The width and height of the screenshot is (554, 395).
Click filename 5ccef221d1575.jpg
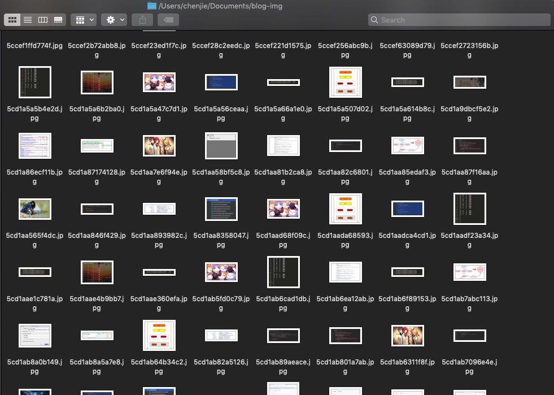coord(283,50)
